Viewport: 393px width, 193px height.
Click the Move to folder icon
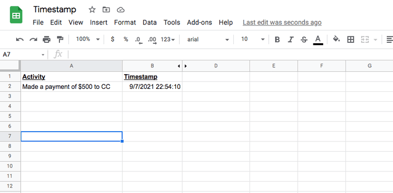point(106,10)
